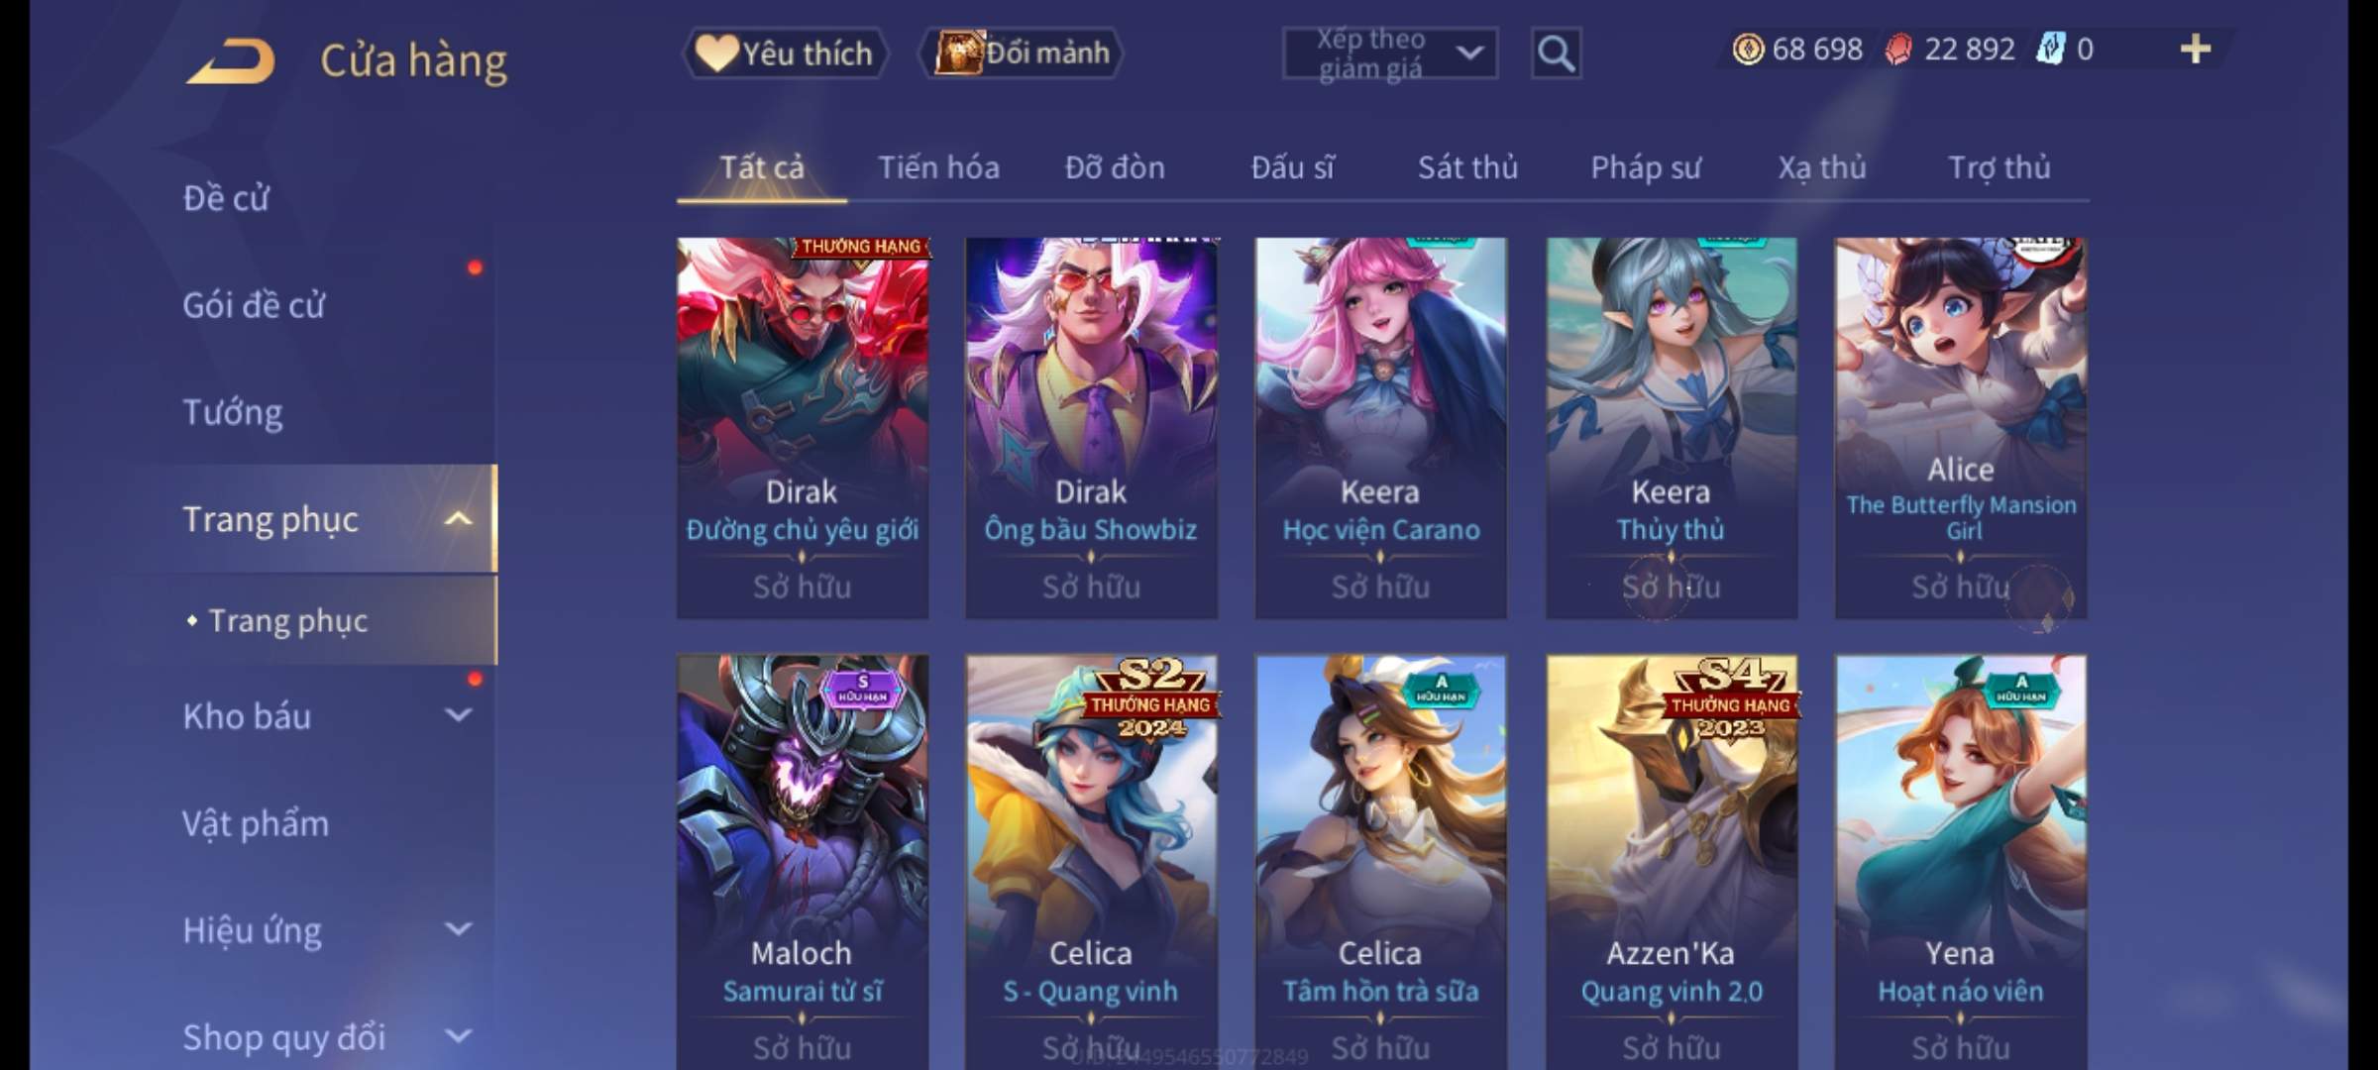This screenshot has height=1070, width=2378.
Task: Select the Sát thủ tab
Action: pyautogui.click(x=1467, y=167)
